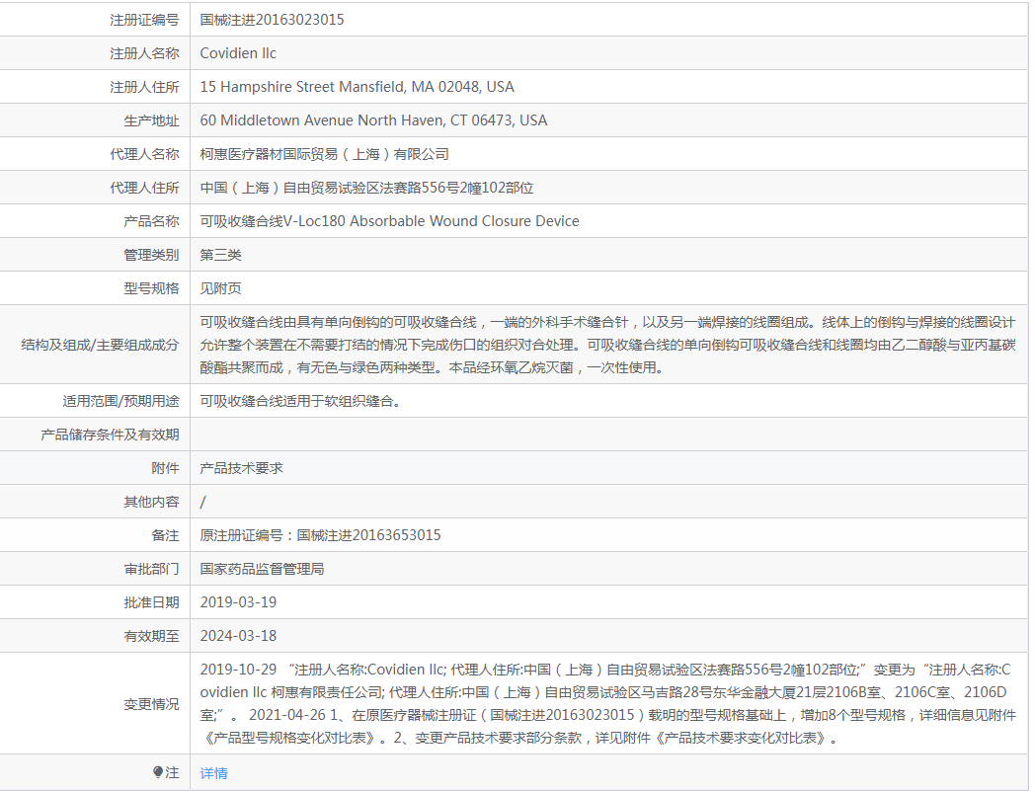
Task: Click the 其他内容 row label
Action: (152, 503)
